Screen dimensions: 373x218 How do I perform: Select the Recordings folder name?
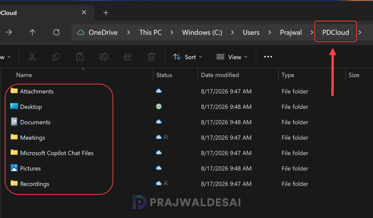coord(35,184)
